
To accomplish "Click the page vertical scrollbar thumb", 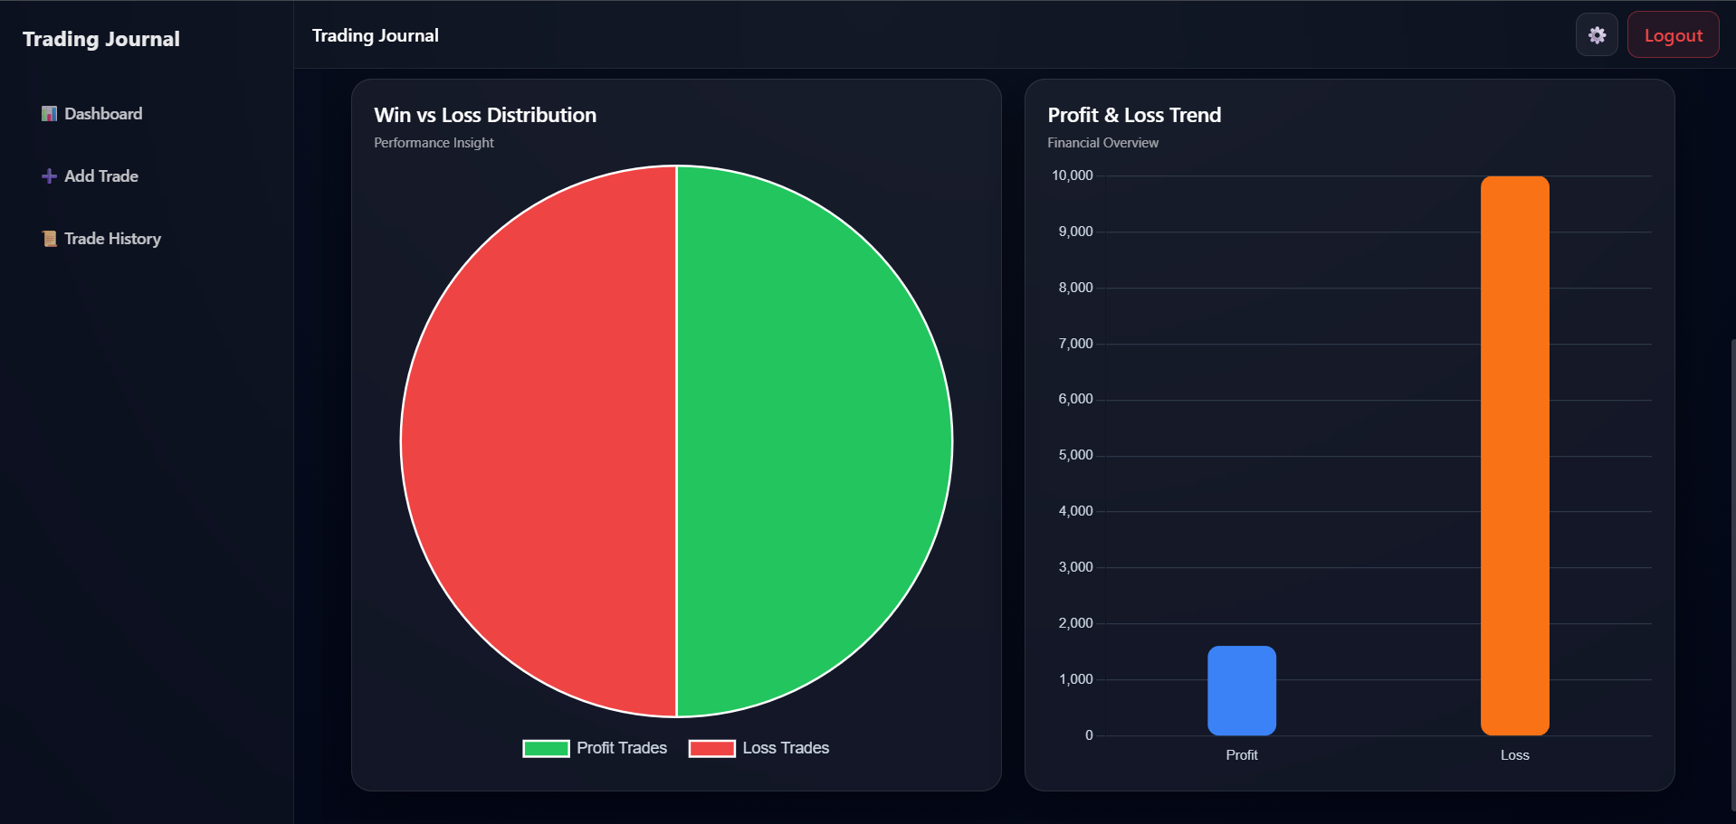I will point(1732,574).
